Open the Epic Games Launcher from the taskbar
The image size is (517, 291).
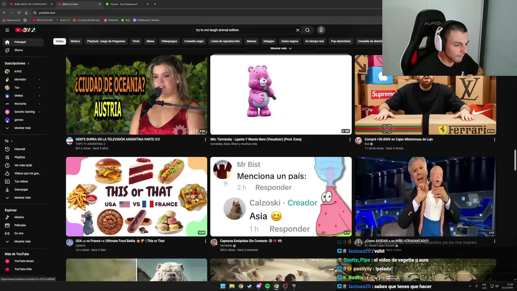294,286
